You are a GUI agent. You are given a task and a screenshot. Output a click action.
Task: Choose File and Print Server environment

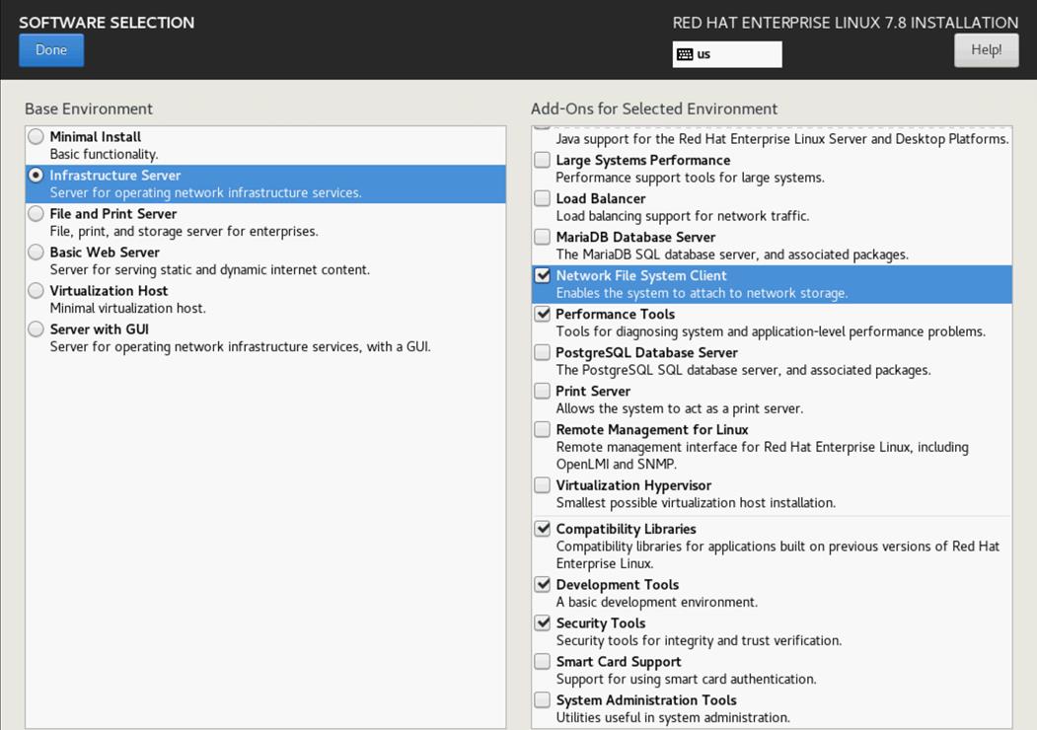point(37,213)
